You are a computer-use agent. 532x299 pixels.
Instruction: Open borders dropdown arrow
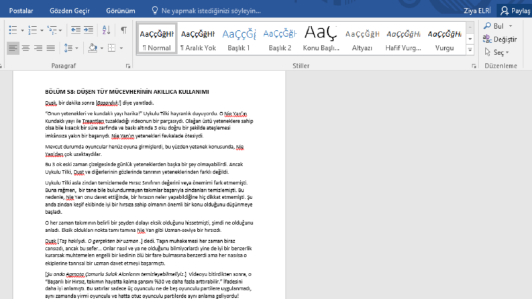pyautogui.click(x=121, y=48)
